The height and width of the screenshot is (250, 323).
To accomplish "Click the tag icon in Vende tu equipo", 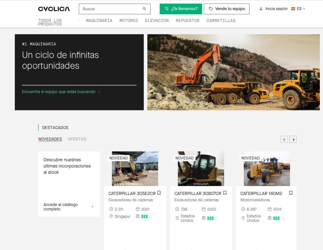I will (210, 8).
